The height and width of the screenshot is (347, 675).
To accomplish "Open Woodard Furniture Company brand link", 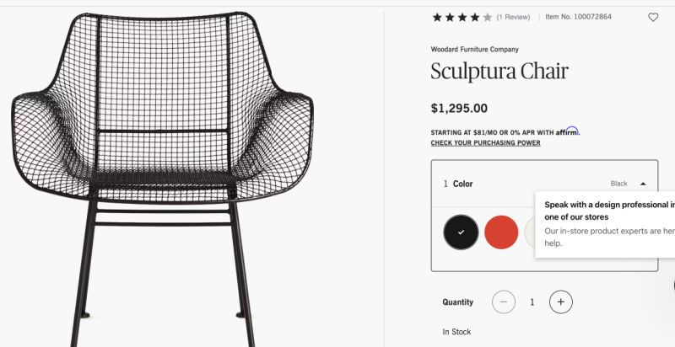I will pyautogui.click(x=474, y=50).
